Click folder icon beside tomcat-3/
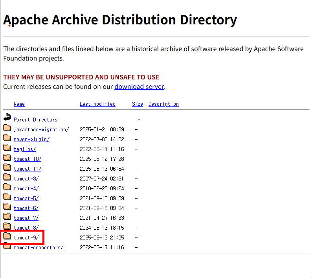Screen dimensions: 312x278 pos(7,177)
